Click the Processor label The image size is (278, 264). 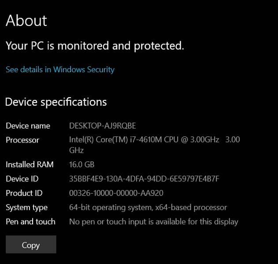[22, 140]
